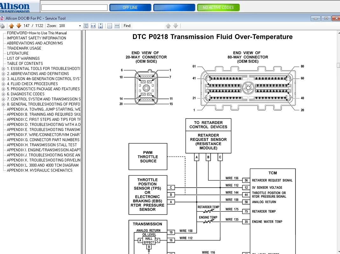Expand 4. FLUID CHECK PROCEDURES tree node
The width and height of the screenshot is (340, 254).
tap(3, 84)
